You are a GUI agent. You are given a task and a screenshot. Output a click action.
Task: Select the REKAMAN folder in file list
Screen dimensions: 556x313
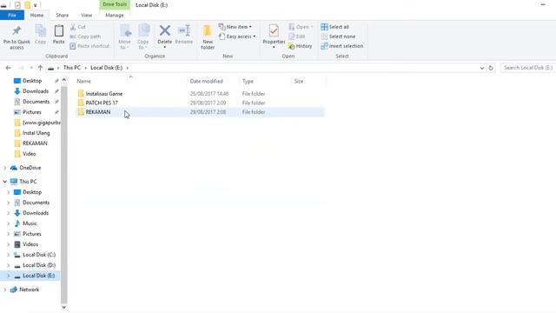click(x=98, y=112)
